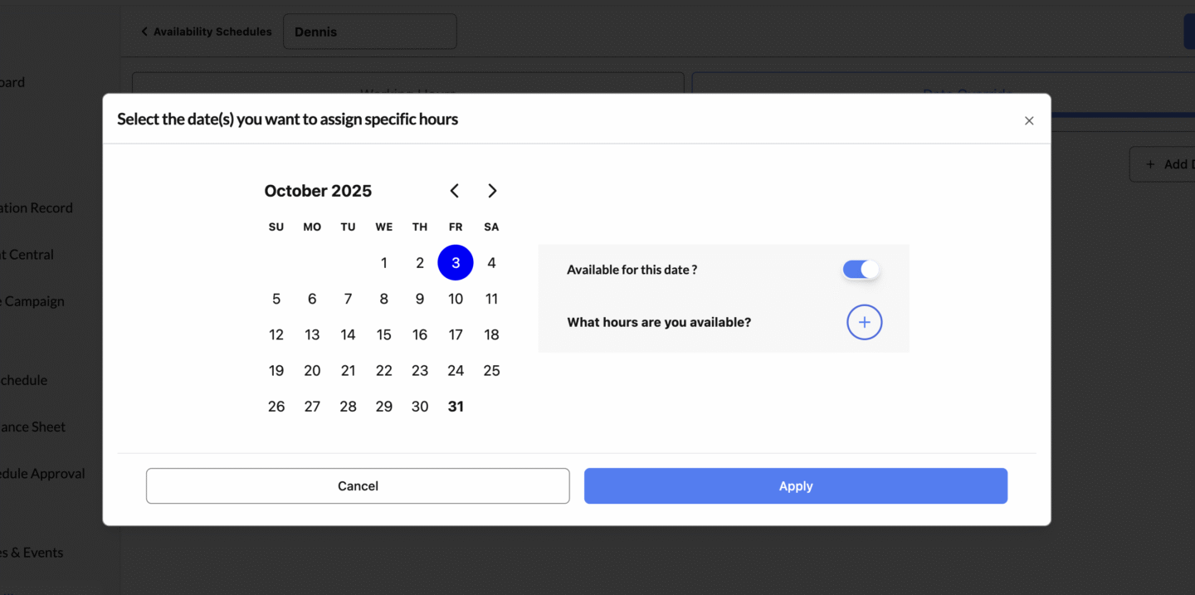Add available hours with plus icon

click(864, 322)
